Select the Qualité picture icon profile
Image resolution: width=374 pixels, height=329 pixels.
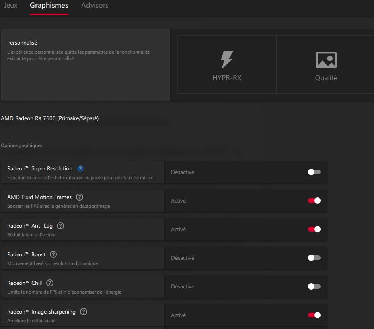(x=326, y=60)
